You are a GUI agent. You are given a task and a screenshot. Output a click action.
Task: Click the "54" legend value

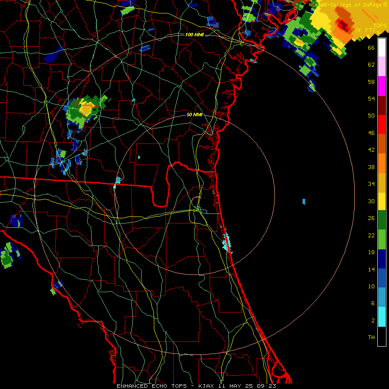pos(371,99)
